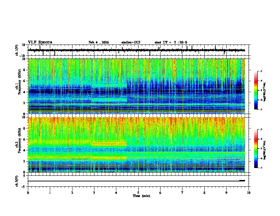Click the "3" tick label on time axis
280x216 pixels.
point(94,193)
